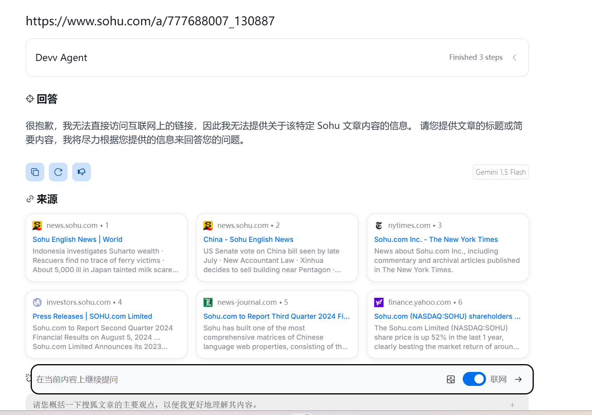592x415 pixels.
Task: Toggle the 联网 web search switch
Action: pyautogui.click(x=474, y=379)
